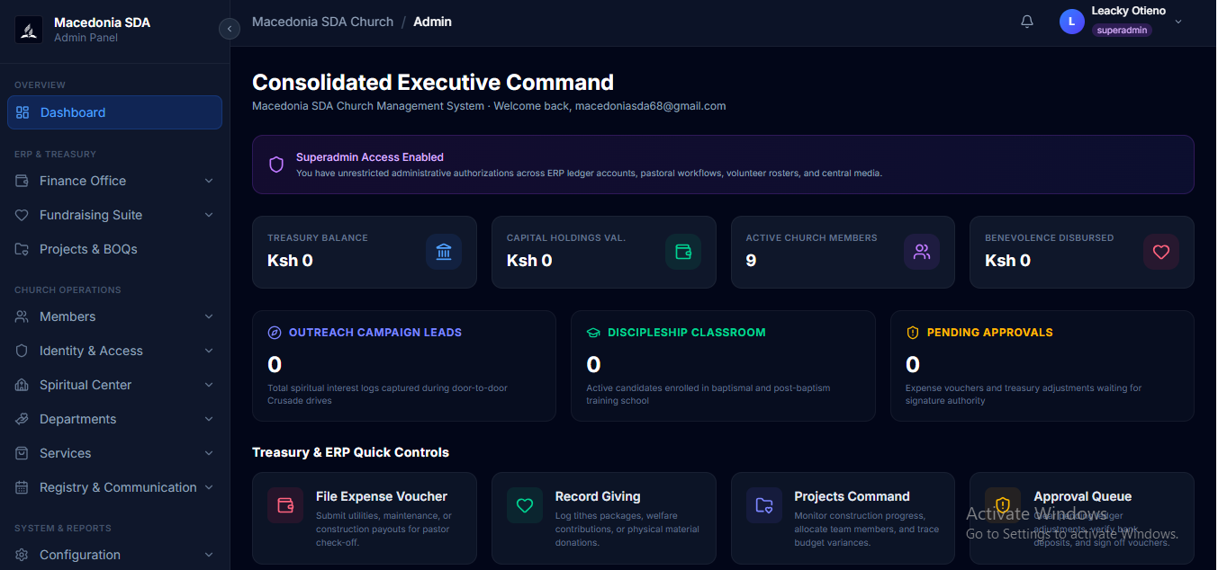Open the Record Giving quick control
Viewport: 1218px width, 570px height.
pos(604,518)
